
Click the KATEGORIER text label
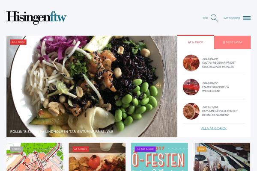232,18
